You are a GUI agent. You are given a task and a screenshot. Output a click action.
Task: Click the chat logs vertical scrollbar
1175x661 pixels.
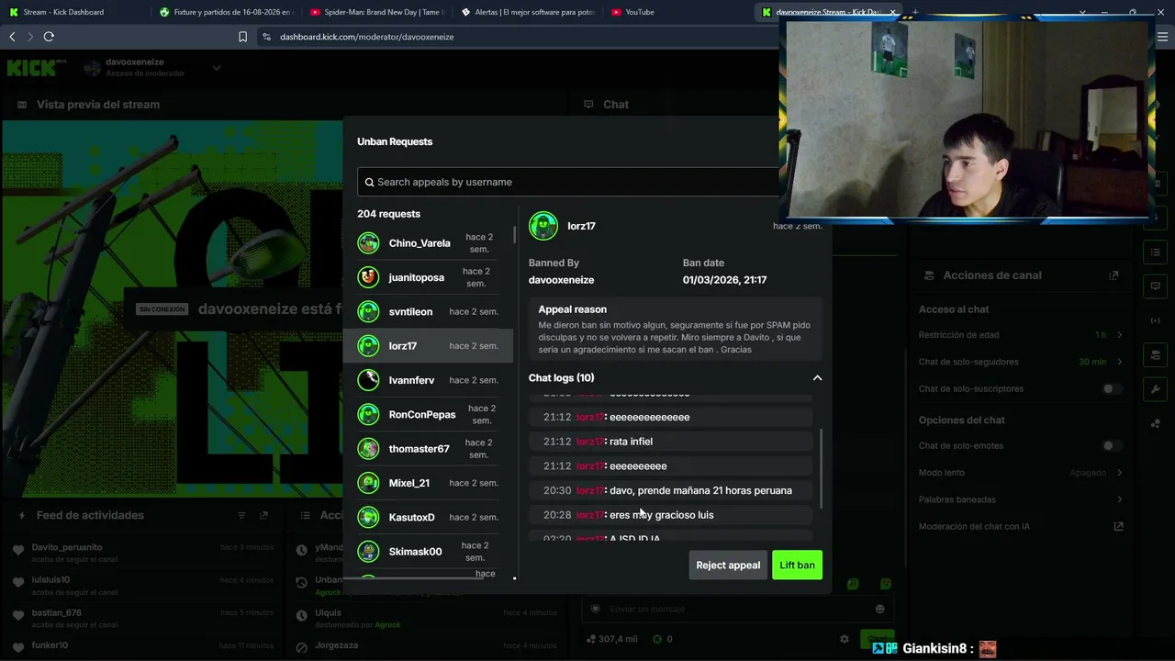tap(821, 468)
